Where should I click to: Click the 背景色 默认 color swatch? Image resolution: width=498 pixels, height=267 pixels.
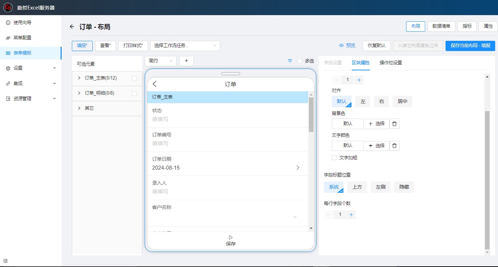[348, 124]
